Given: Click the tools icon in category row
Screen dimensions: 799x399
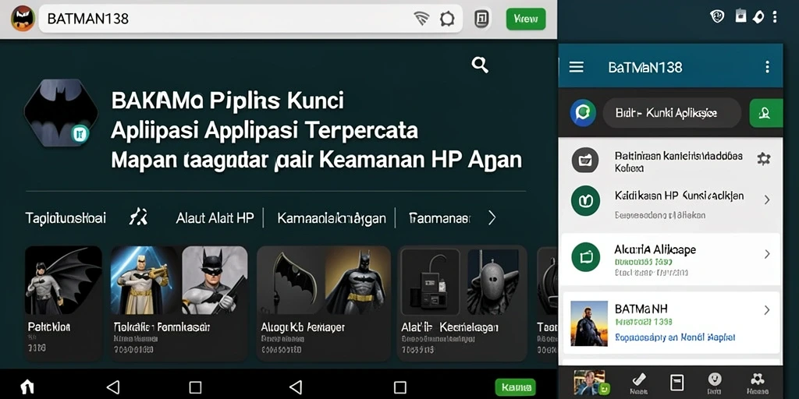Looking at the screenshot, I should point(138,217).
